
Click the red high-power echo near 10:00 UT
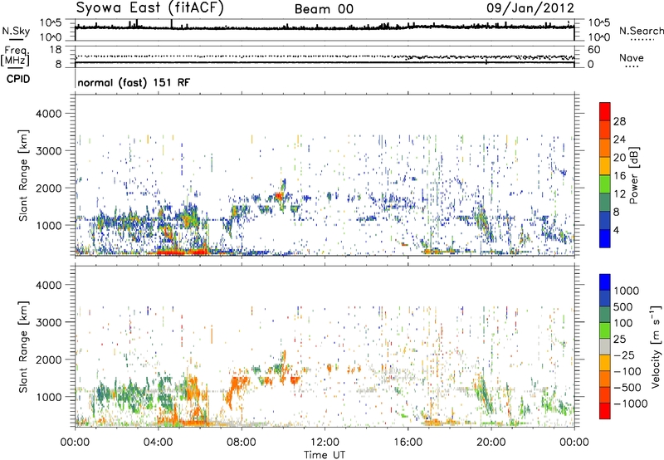(279, 196)
